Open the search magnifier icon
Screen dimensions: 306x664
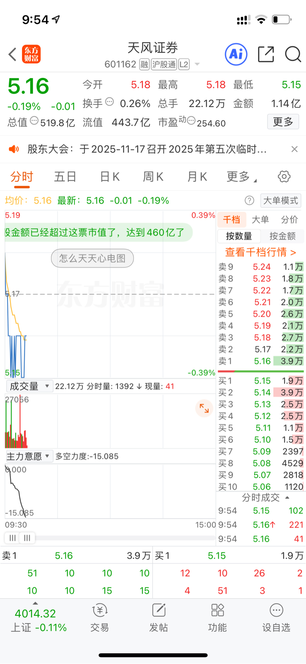(x=293, y=54)
